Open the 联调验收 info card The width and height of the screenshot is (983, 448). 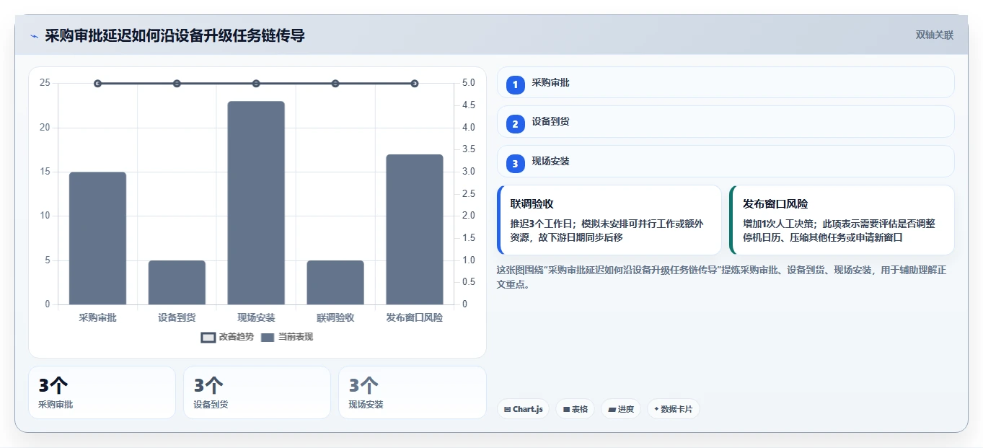pos(609,220)
